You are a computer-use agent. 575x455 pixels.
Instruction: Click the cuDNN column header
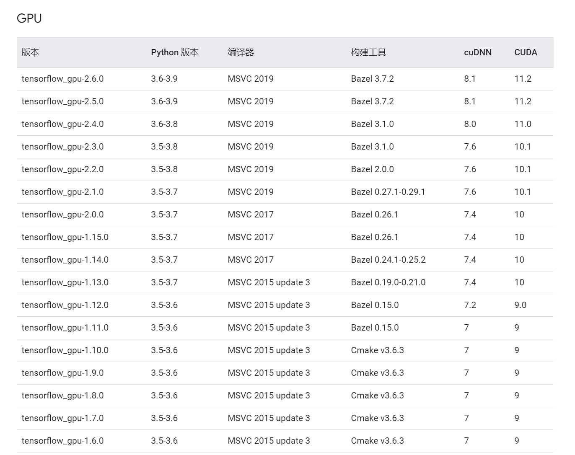pyautogui.click(x=478, y=52)
